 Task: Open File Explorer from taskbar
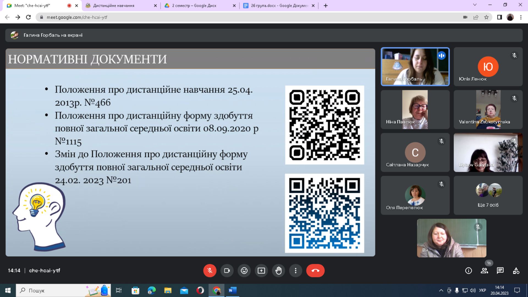(x=168, y=290)
